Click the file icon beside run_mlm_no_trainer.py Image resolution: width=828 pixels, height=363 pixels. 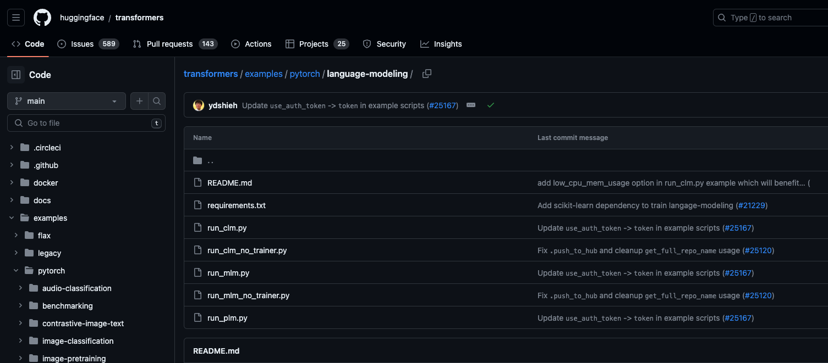tap(198, 295)
